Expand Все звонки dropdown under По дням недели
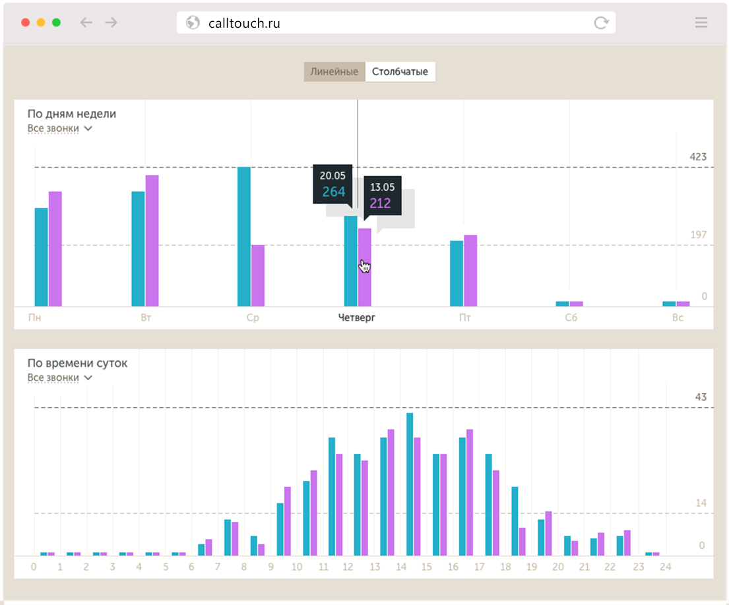The height and width of the screenshot is (605, 729). [59, 129]
